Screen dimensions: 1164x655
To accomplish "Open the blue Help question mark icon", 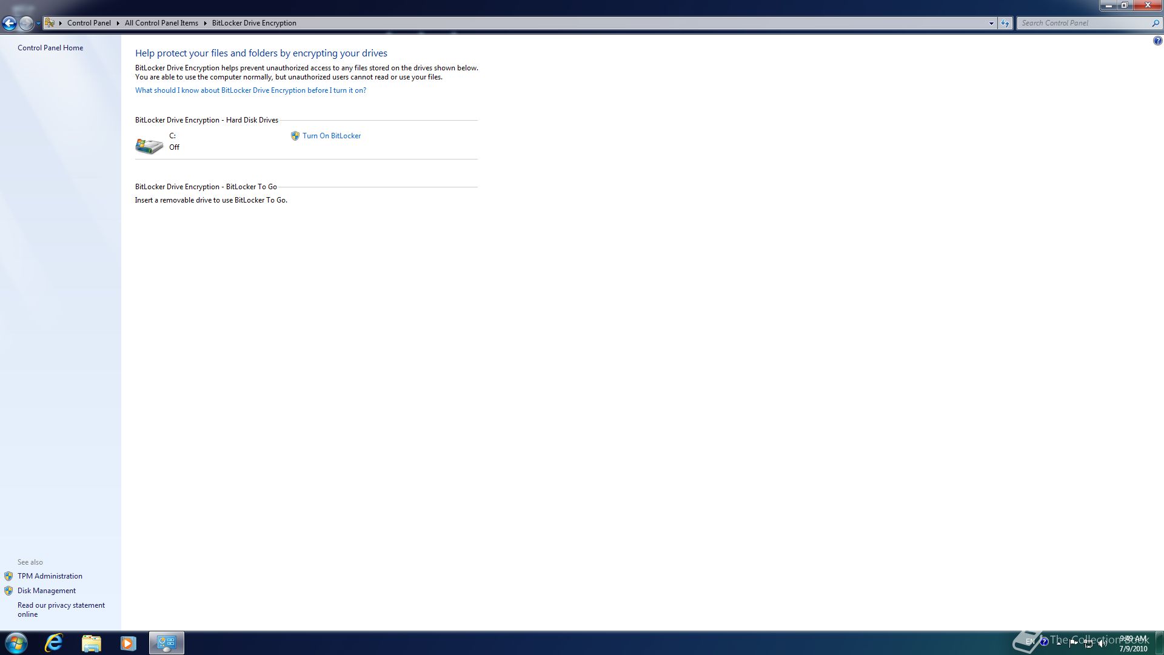I will coord(1157,41).
